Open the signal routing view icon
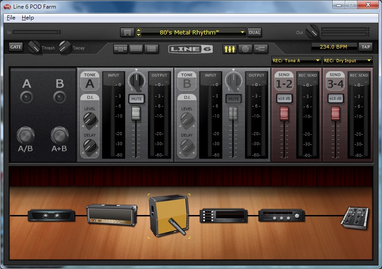The width and height of the screenshot is (382, 269). click(x=261, y=49)
